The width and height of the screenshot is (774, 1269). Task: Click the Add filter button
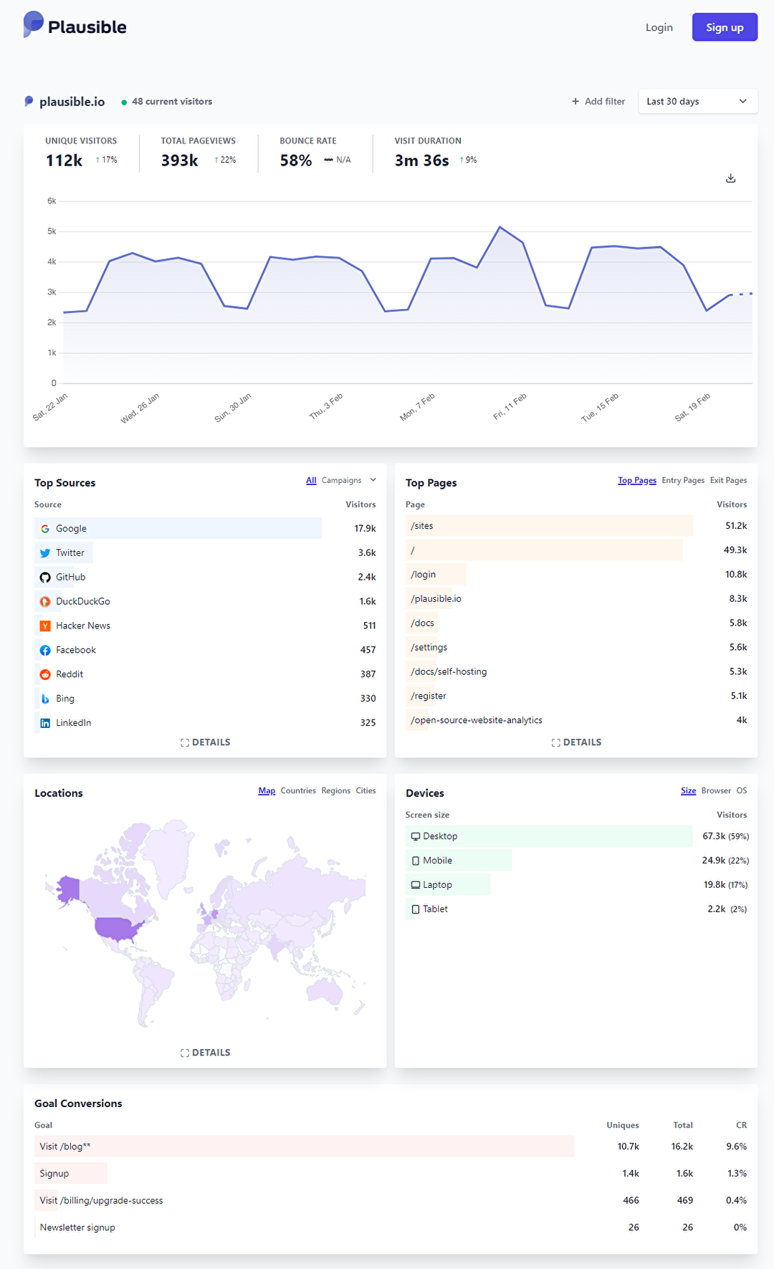[598, 102]
